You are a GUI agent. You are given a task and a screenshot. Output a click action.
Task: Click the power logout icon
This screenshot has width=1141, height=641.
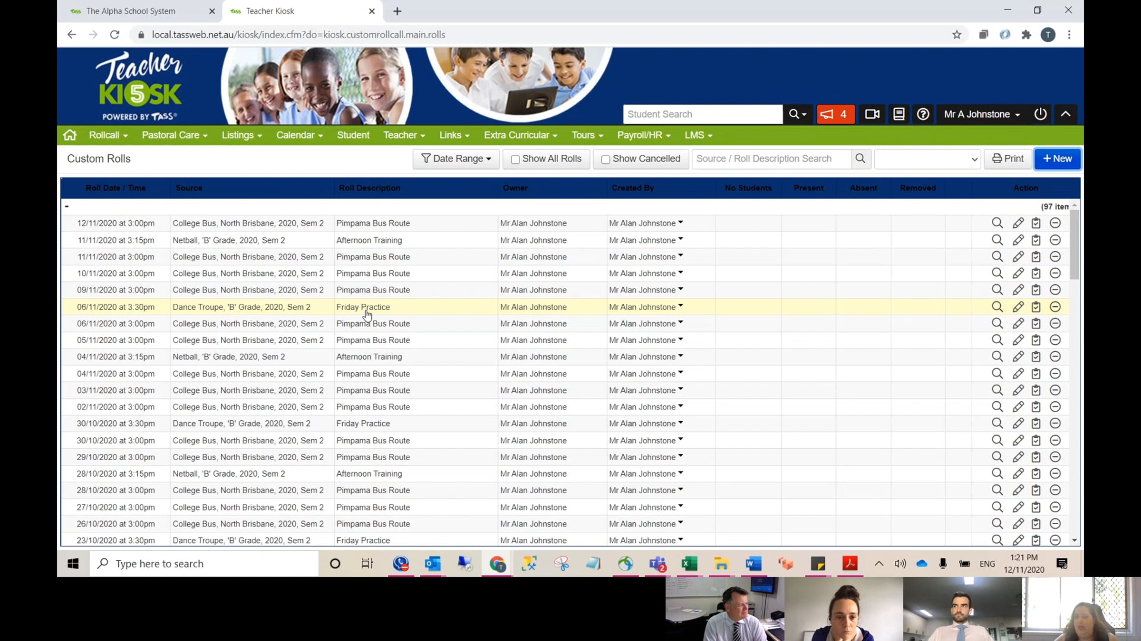pyautogui.click(x=1040, y=114)
